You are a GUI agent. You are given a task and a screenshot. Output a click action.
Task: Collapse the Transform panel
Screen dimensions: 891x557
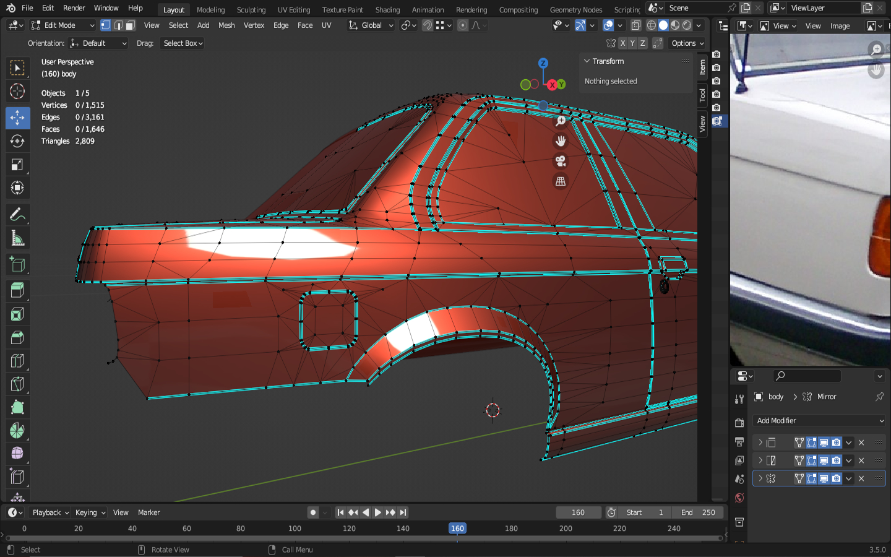(x=587, y=61)
